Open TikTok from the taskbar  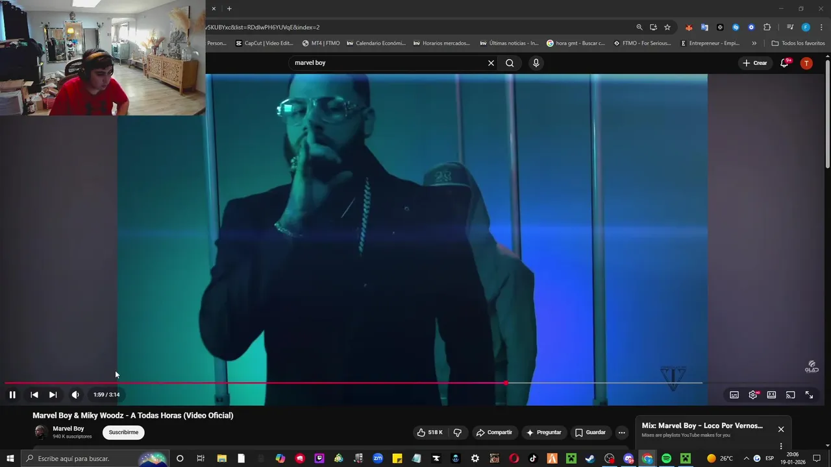(x=533, y=459)
